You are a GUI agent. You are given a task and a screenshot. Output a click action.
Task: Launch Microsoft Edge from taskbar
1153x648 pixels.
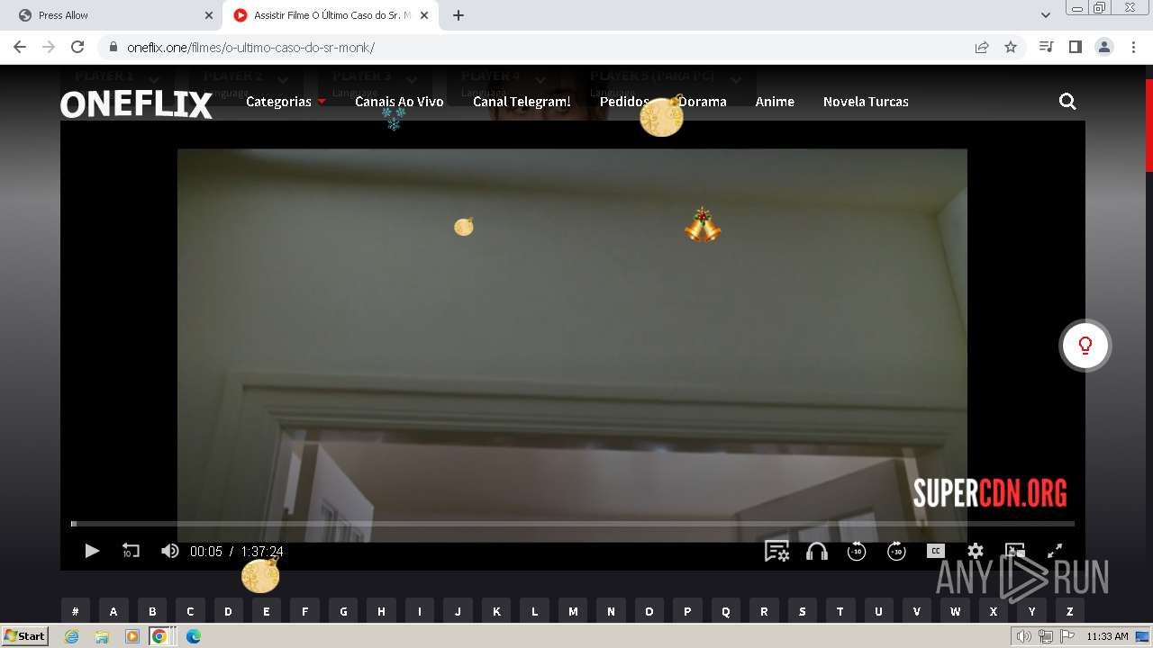[193, 636]
